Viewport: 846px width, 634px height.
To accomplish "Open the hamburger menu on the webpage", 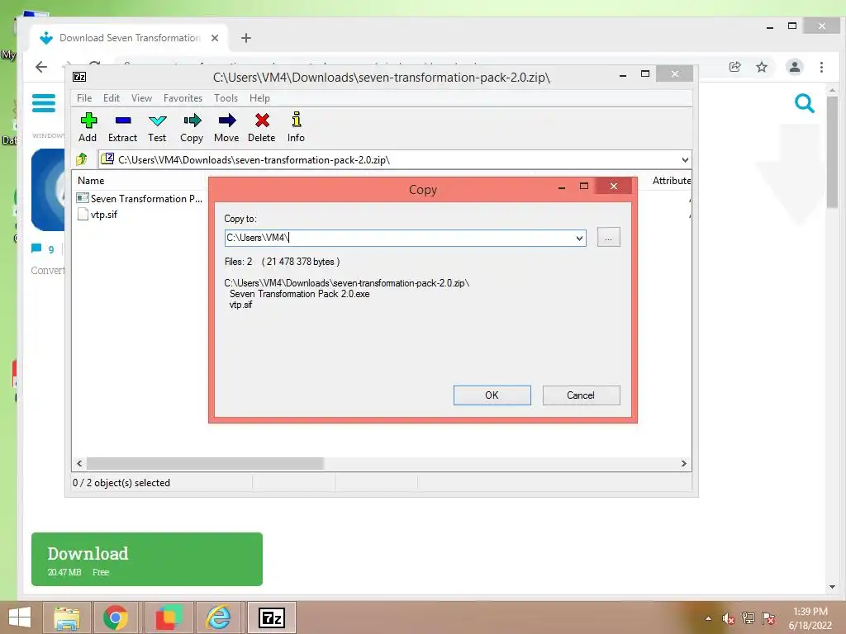I will tap(43, 102).
